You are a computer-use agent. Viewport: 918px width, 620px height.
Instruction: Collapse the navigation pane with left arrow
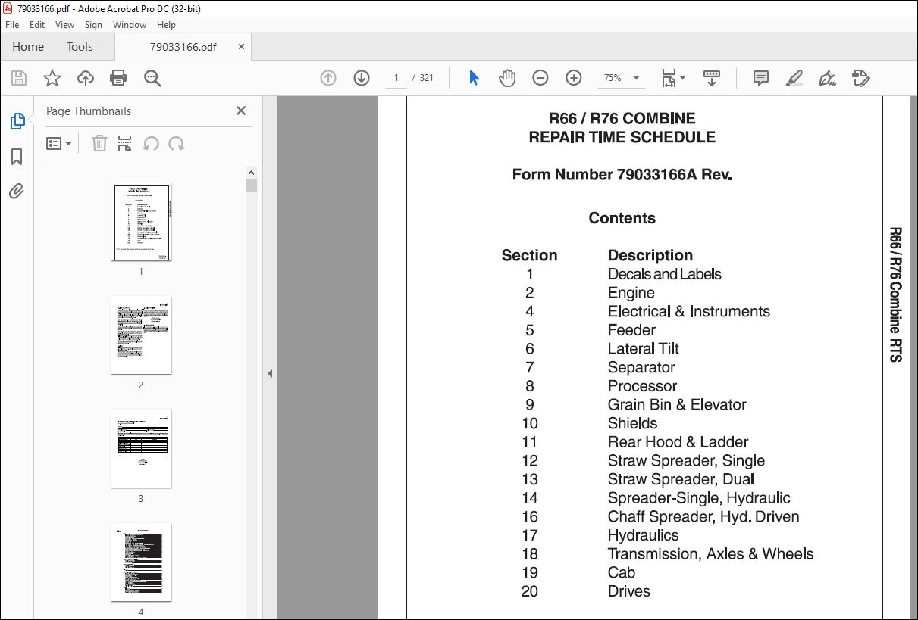(x=270, y=373)
